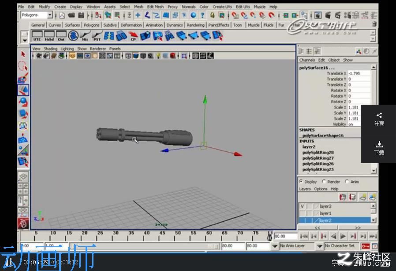Switch to the Rendering shelf tab

tap(195, 25)
